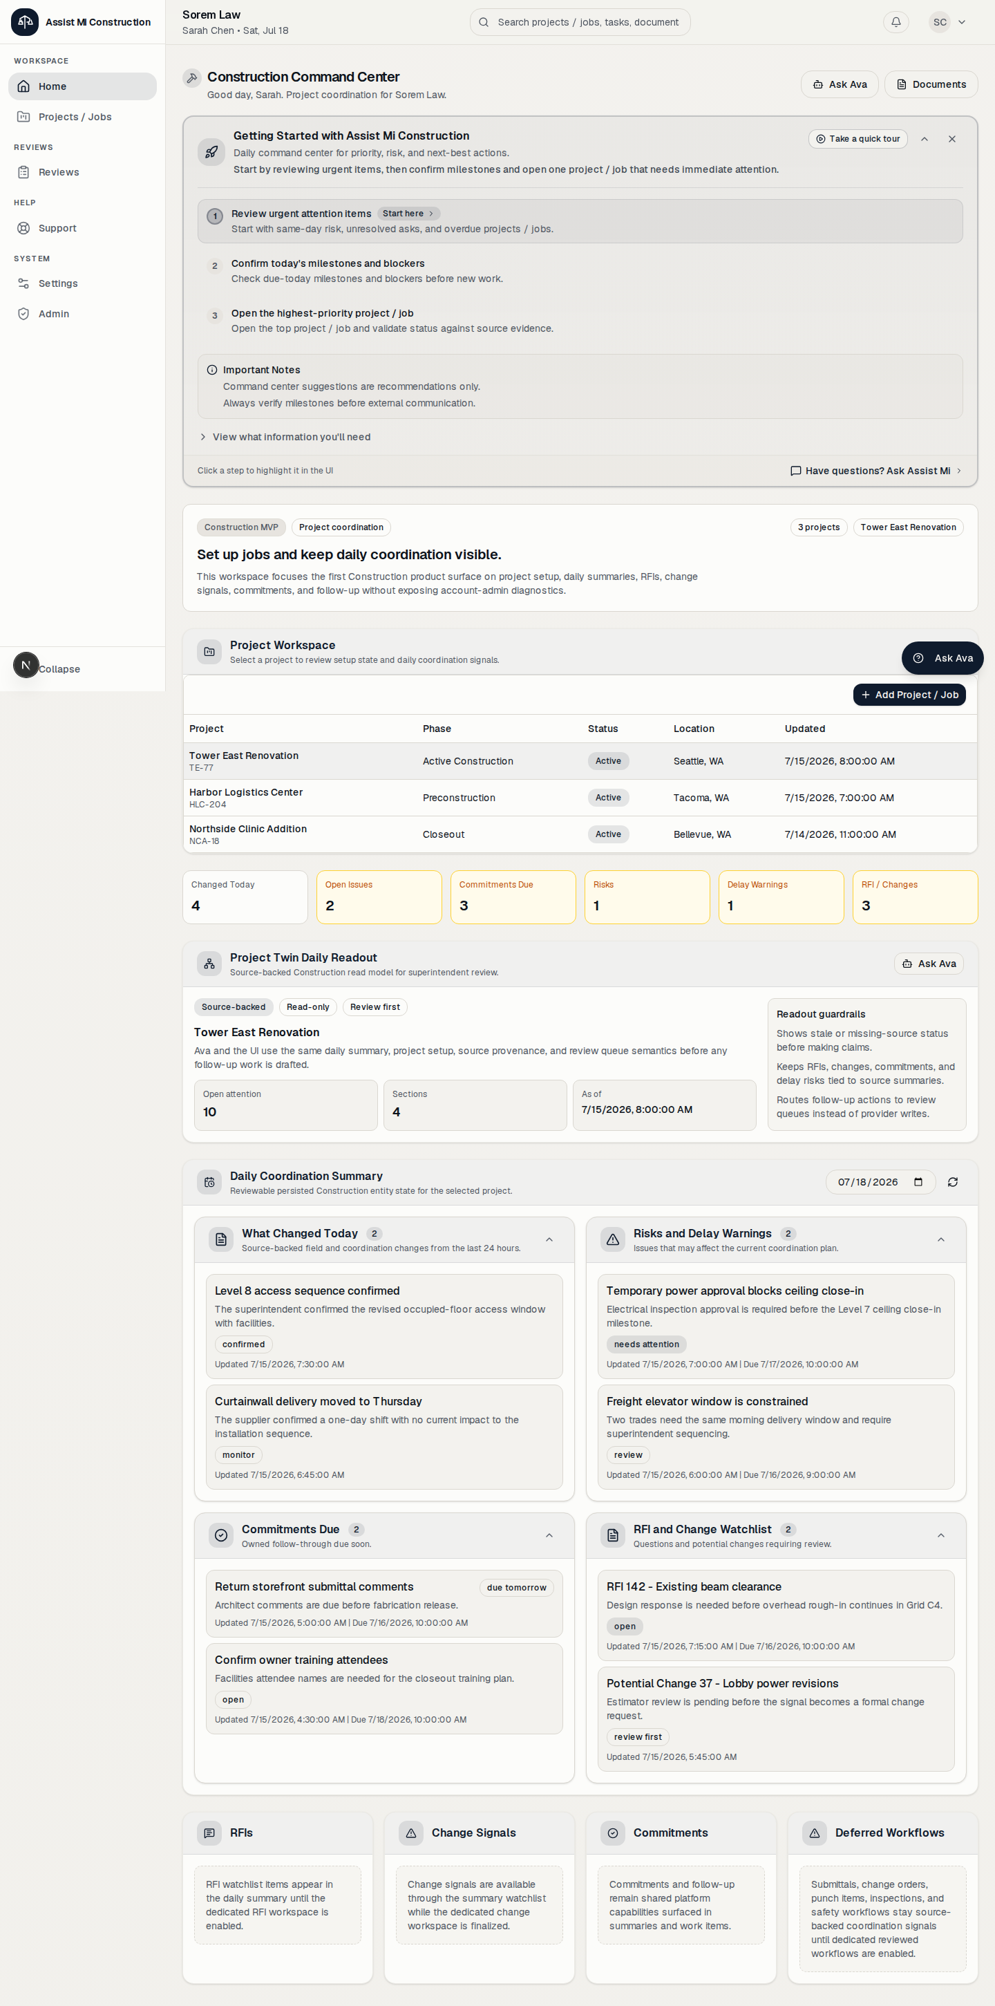
Task: Open the notifications bell
Action: [x=895, y=22]
